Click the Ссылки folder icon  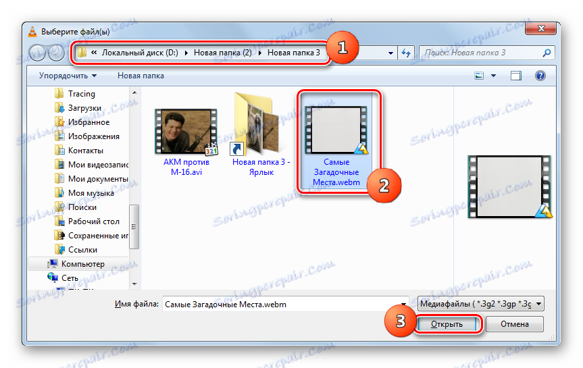click(x=59, y=249)
